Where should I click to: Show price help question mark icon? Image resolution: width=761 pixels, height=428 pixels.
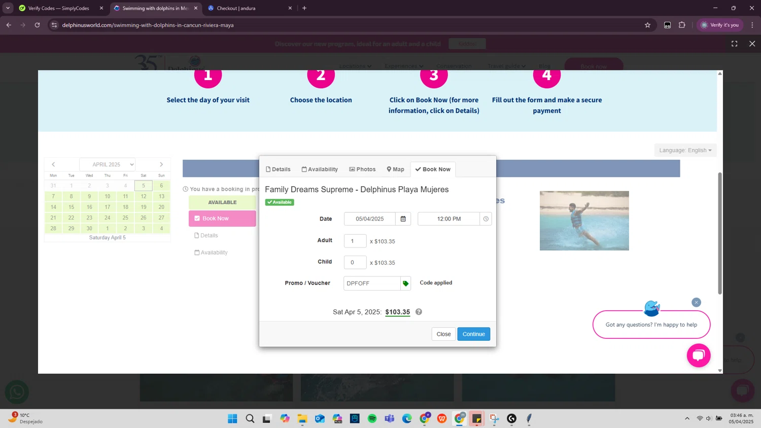(419, 312)
